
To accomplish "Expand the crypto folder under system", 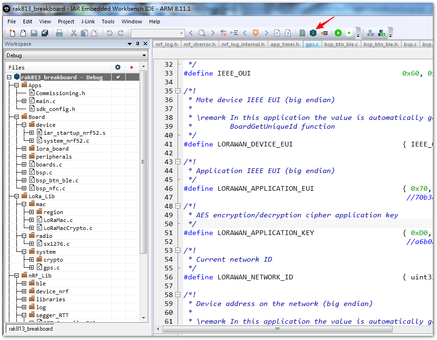I will (31, 259).
